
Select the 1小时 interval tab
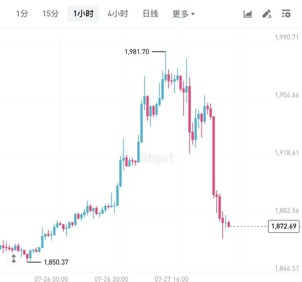point(84,14)
